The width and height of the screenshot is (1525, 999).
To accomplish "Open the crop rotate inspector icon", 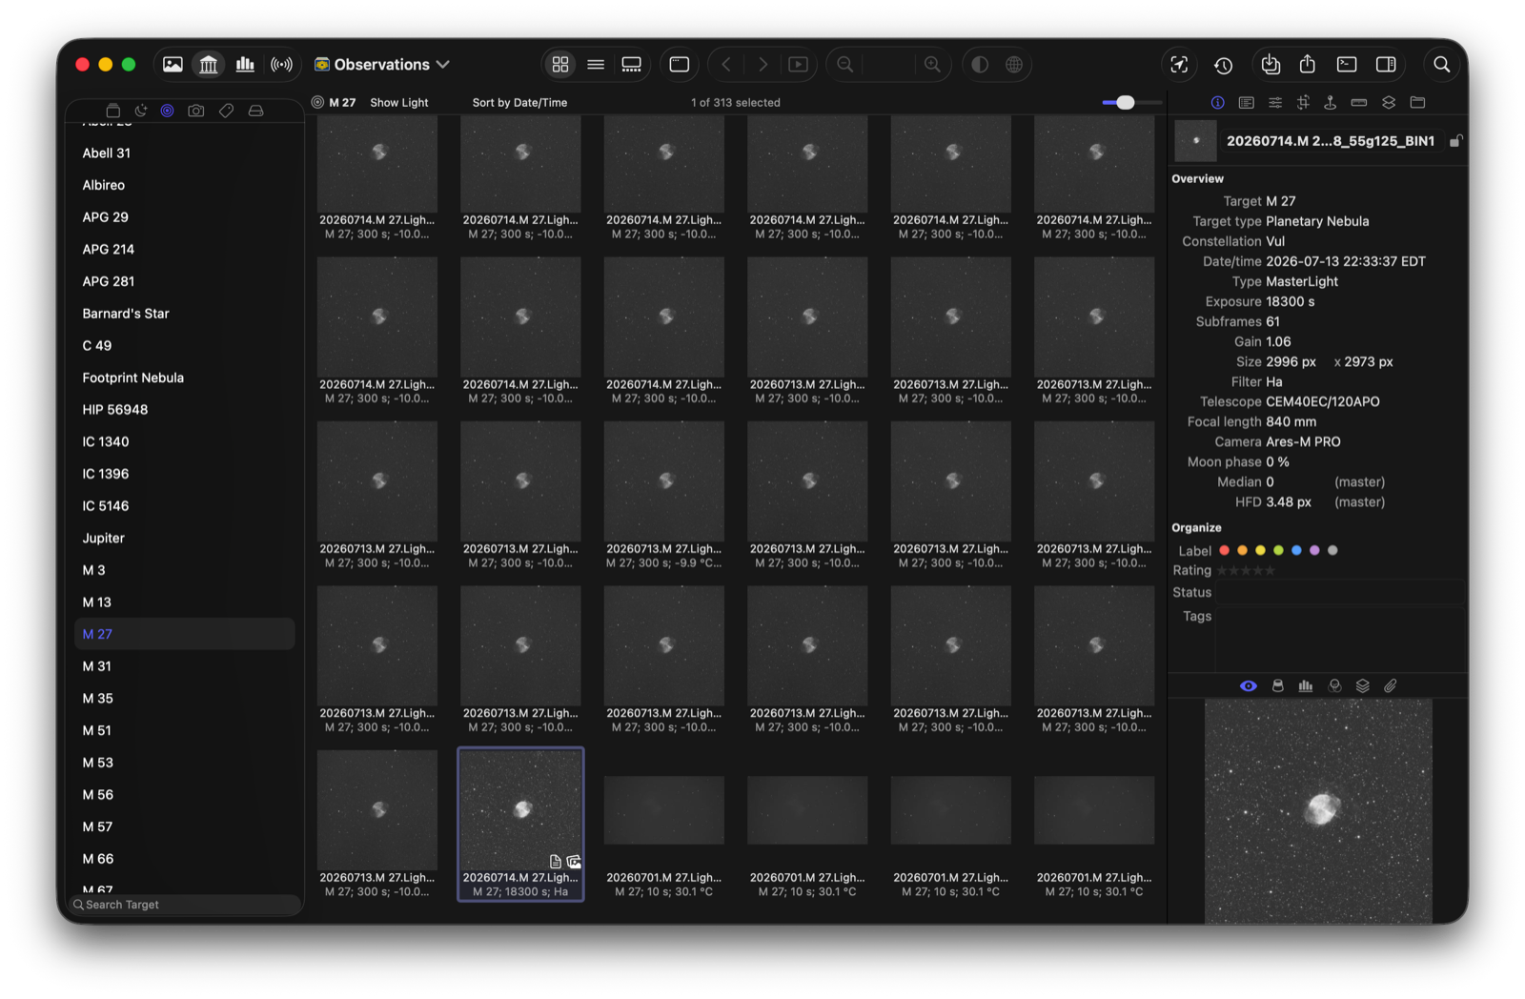I will click(1303, 102).
